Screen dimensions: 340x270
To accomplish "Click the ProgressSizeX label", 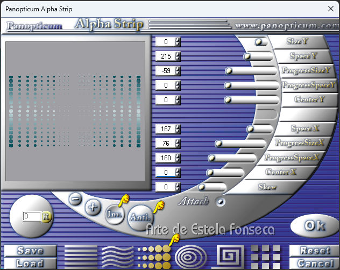I will (x=300, y=143).
